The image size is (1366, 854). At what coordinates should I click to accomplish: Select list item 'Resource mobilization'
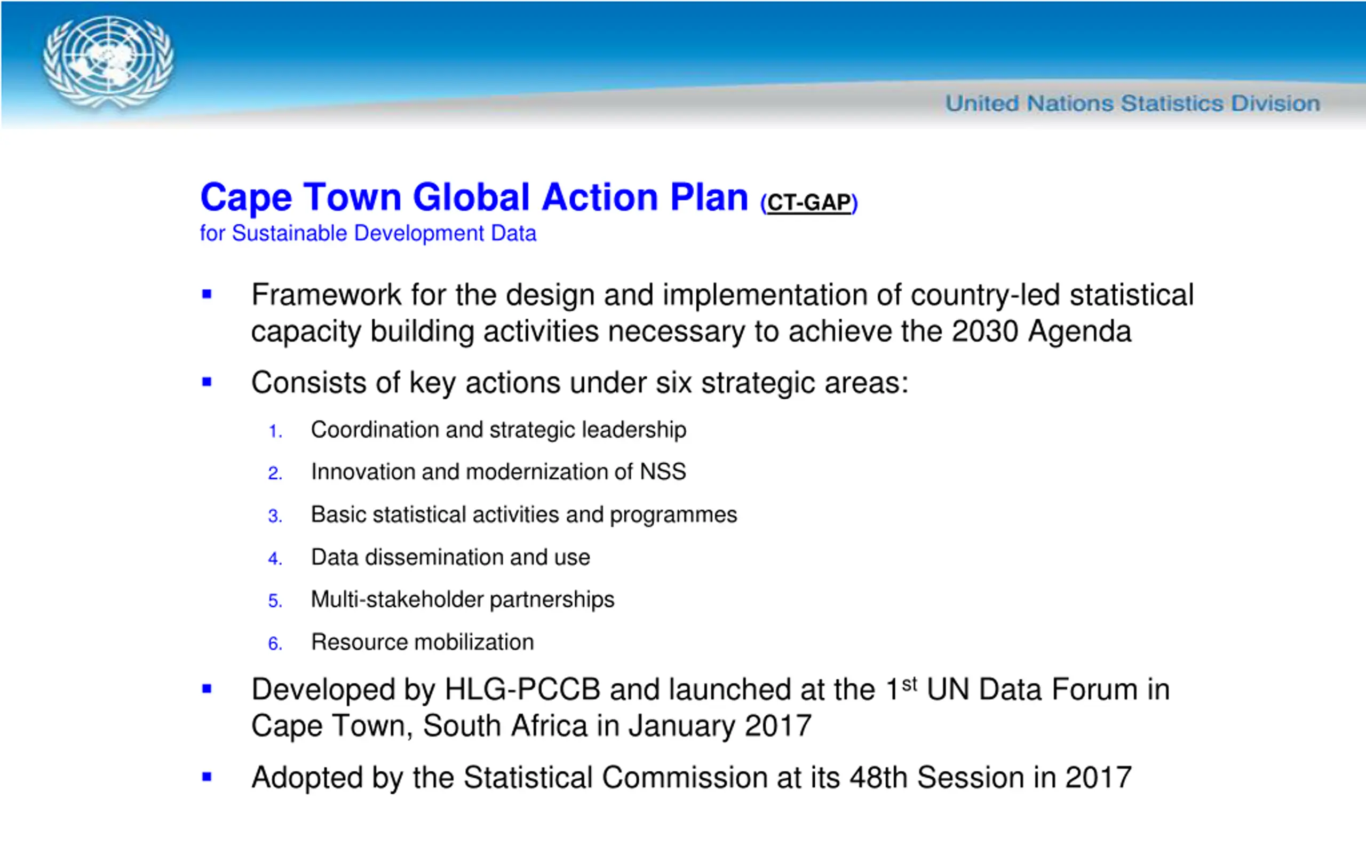422,642
